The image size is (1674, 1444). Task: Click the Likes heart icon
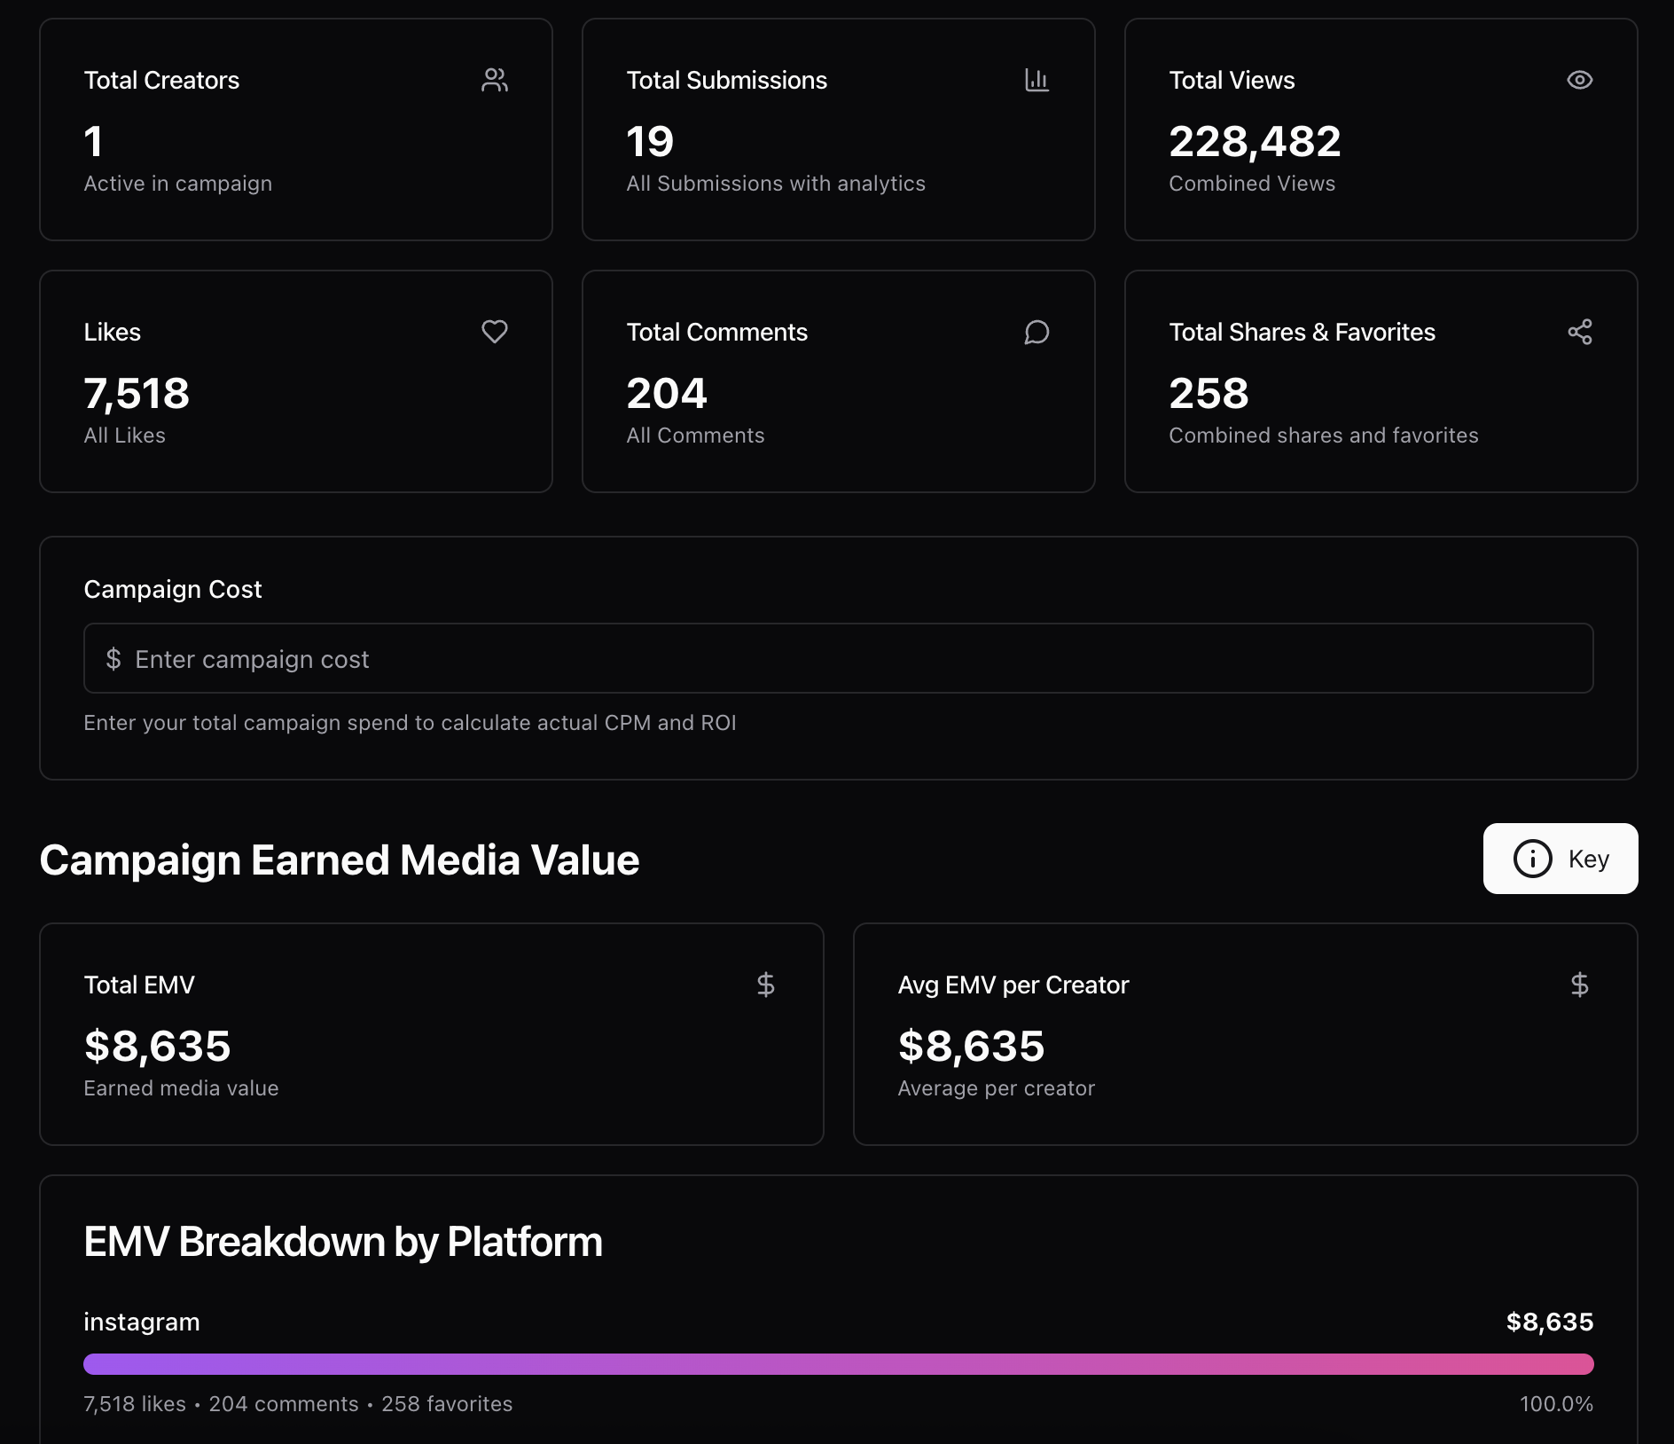click(x=495, y=332)
